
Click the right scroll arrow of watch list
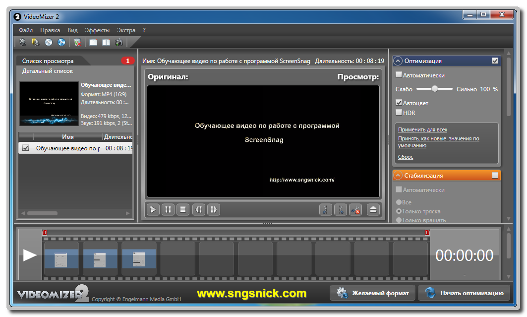pyautogui.click(x=128, y=213)
